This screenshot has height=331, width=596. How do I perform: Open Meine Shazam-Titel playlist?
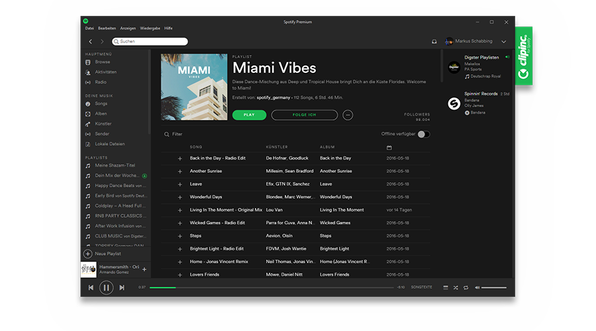click(115, 165)
